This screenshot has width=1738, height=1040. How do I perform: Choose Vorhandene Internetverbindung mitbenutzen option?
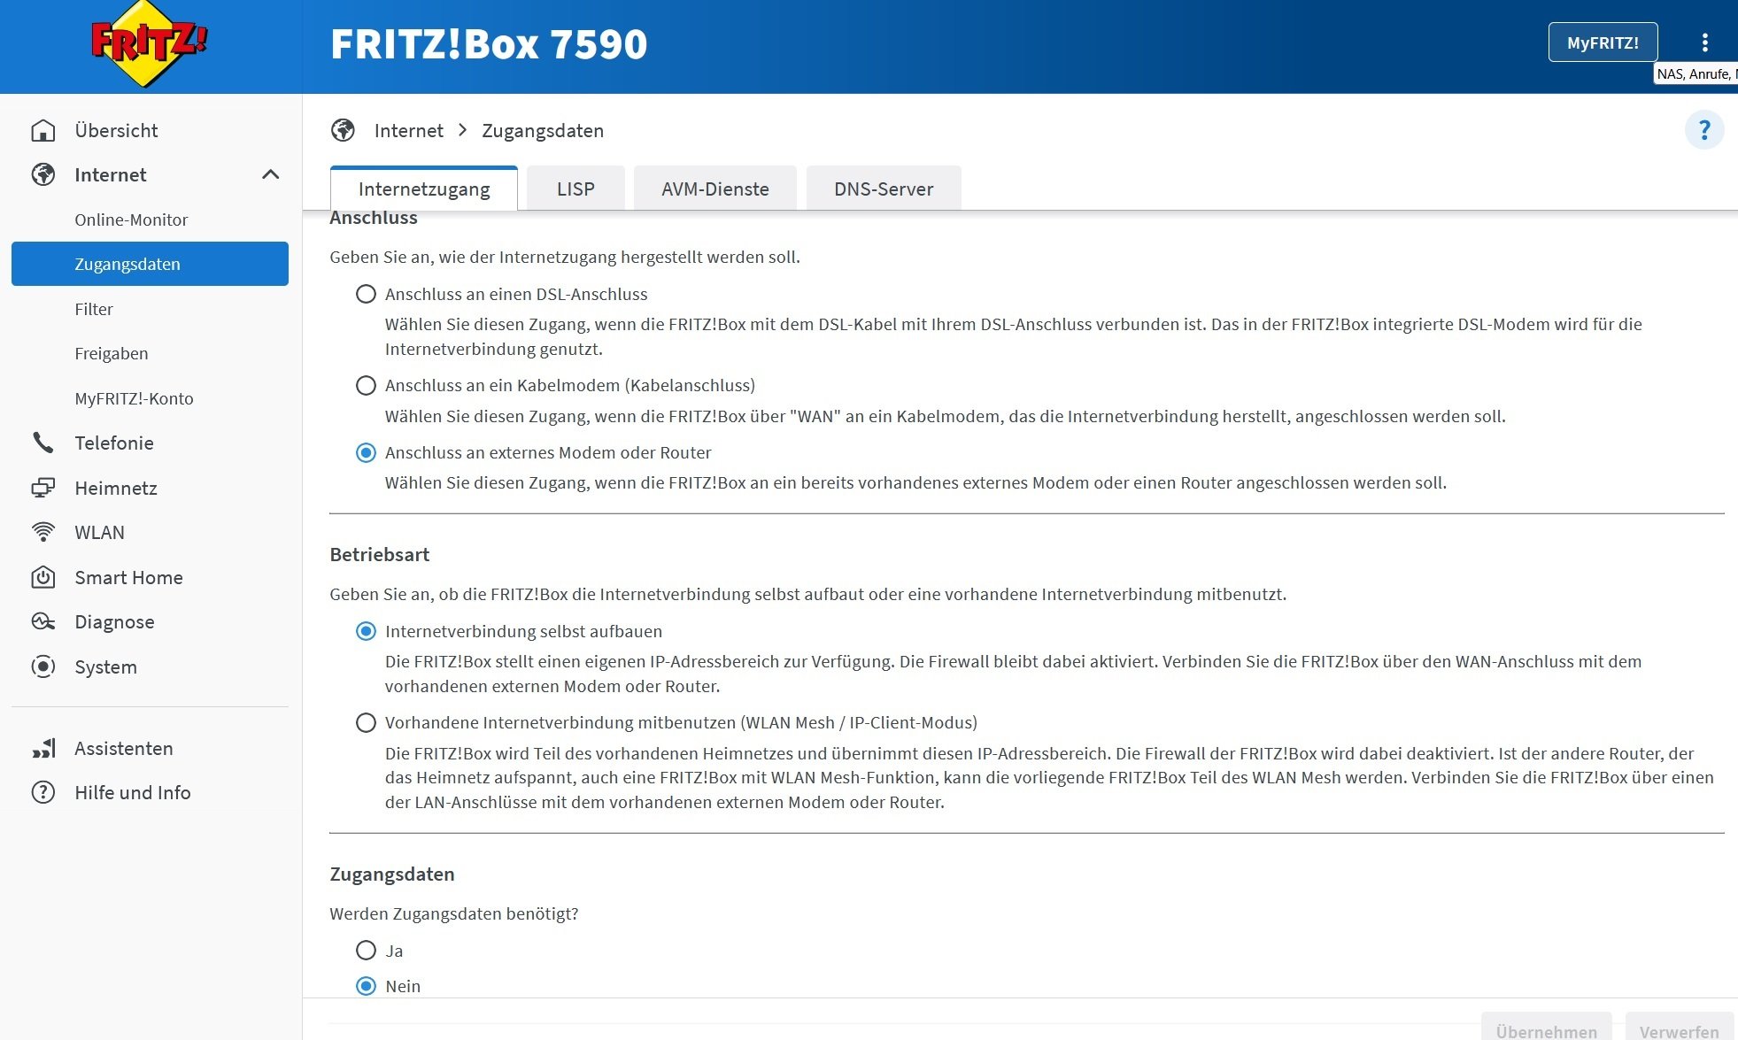point(366,722)
